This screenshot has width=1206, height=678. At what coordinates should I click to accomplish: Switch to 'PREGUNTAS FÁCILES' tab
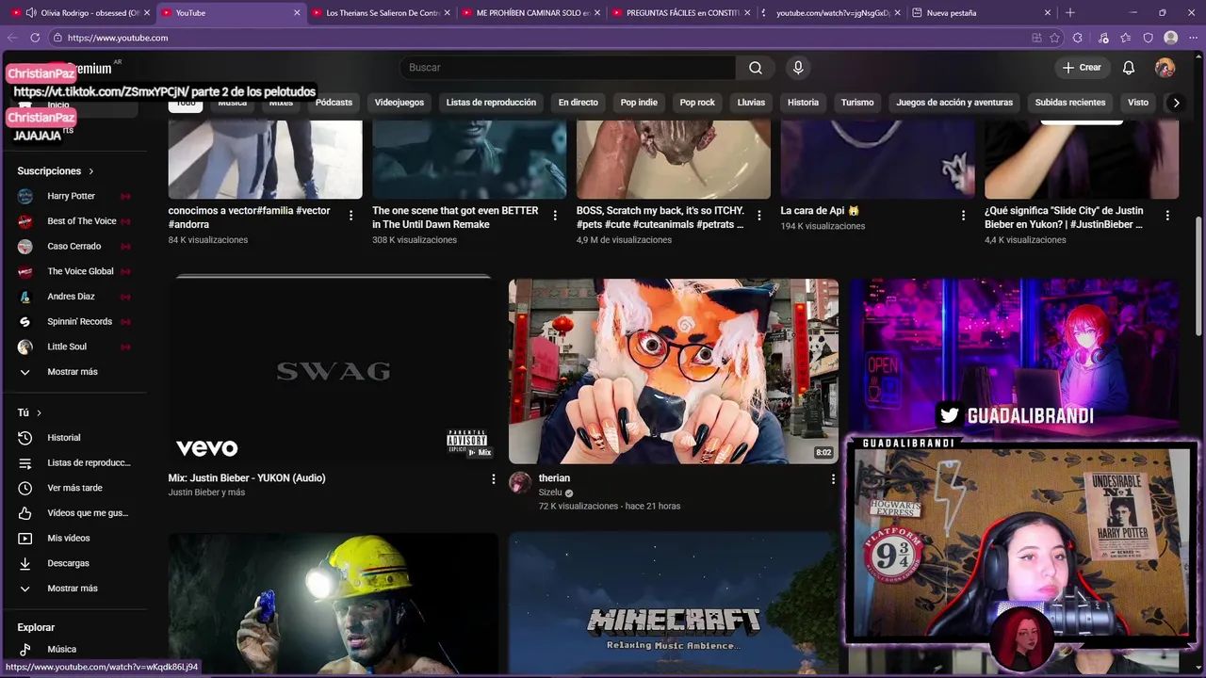pyautogui.click(x=683, y=13)
